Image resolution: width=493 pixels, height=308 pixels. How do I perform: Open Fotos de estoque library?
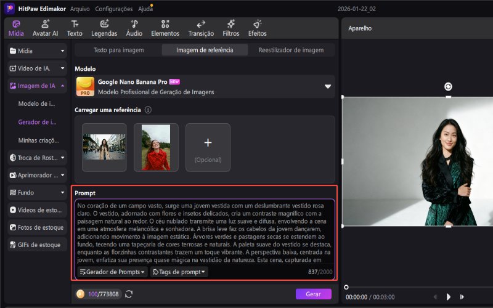37,227
